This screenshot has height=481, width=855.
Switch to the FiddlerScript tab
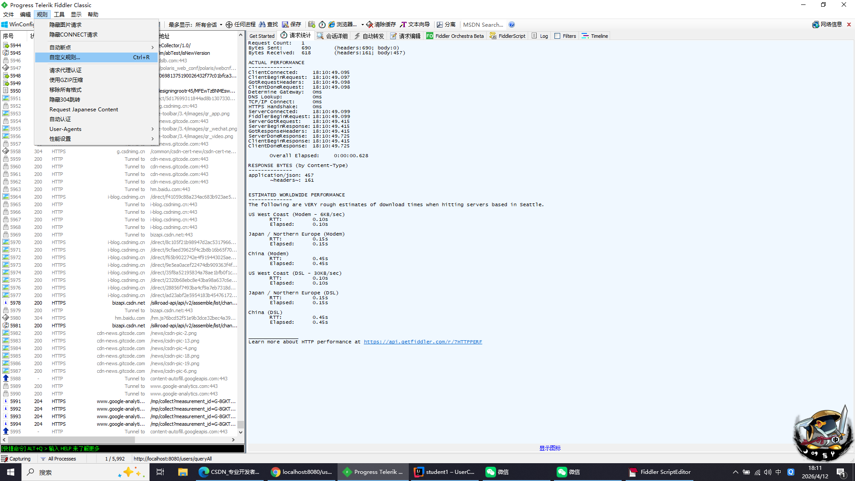[x=507, y=36]
